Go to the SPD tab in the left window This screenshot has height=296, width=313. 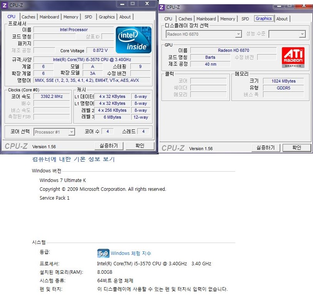point(88,17)
